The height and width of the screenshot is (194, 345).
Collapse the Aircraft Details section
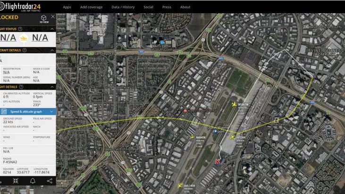pos(52,50)
